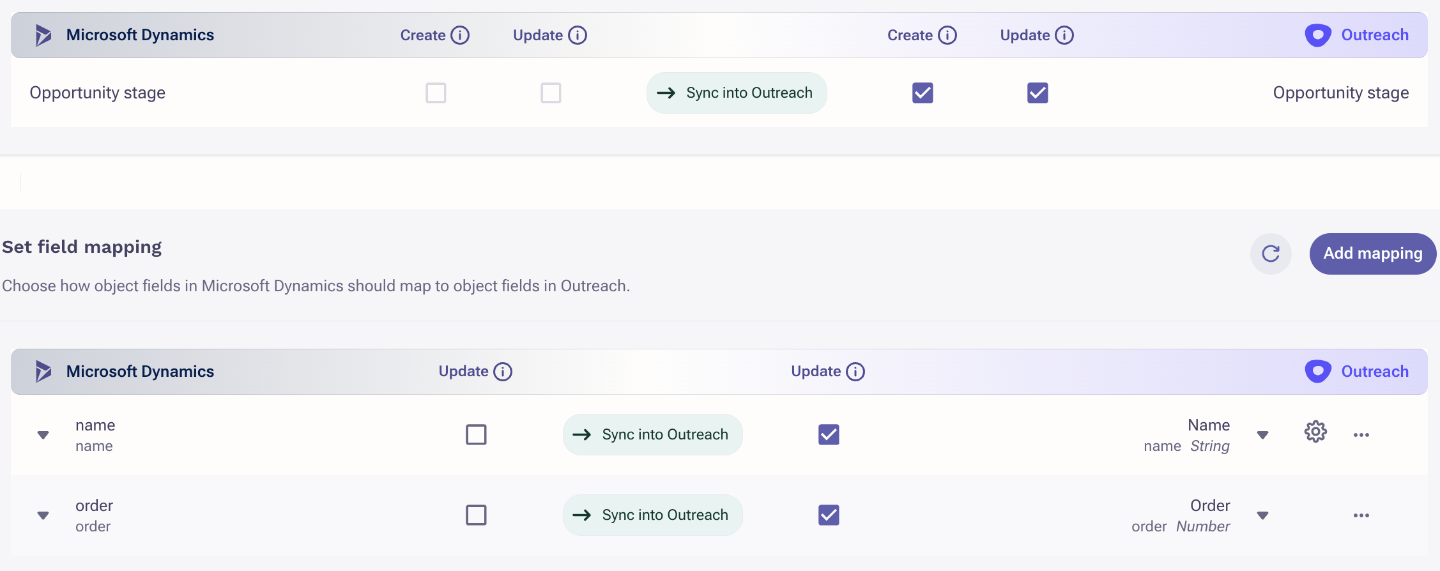Open settings gear for Name mapping
The width and height of the screenshot is (1440, 571).
tap(1315, 432)
